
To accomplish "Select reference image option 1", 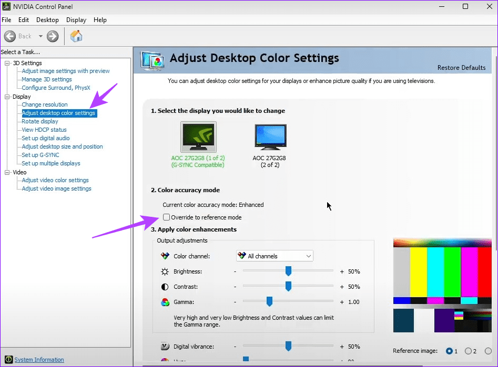I will click(449, 351).
